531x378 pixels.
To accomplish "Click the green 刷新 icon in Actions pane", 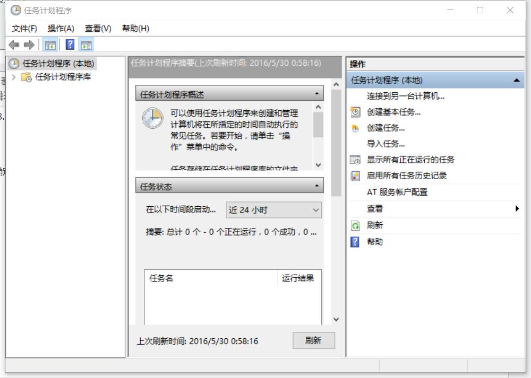I will (x=356, y=225).
